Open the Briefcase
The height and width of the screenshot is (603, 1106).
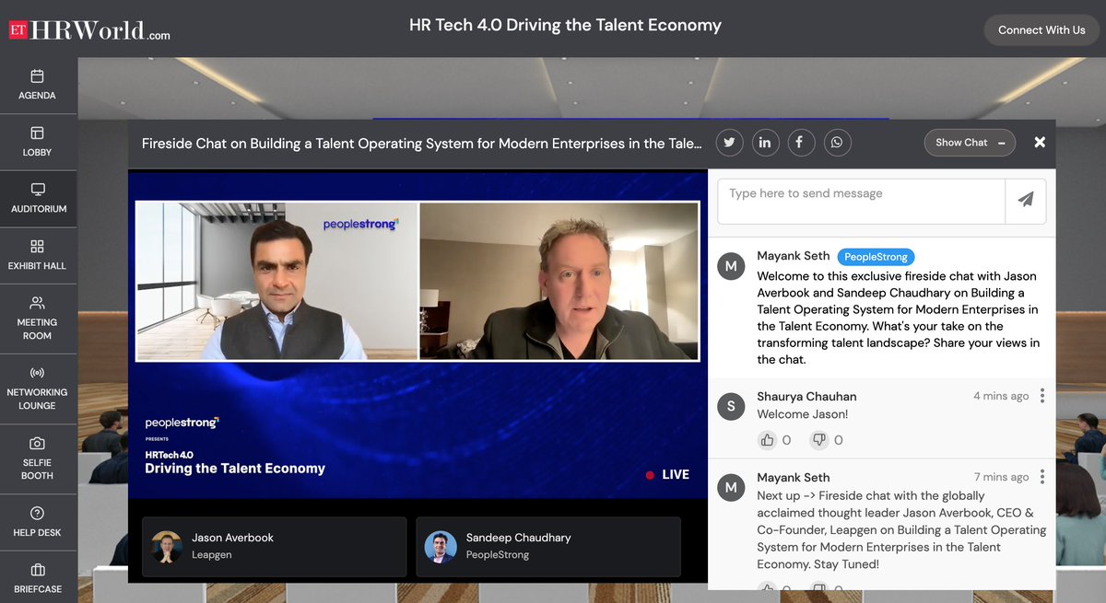pyautogui.click(x=38, y=578)
